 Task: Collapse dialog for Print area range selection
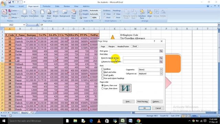161,51
